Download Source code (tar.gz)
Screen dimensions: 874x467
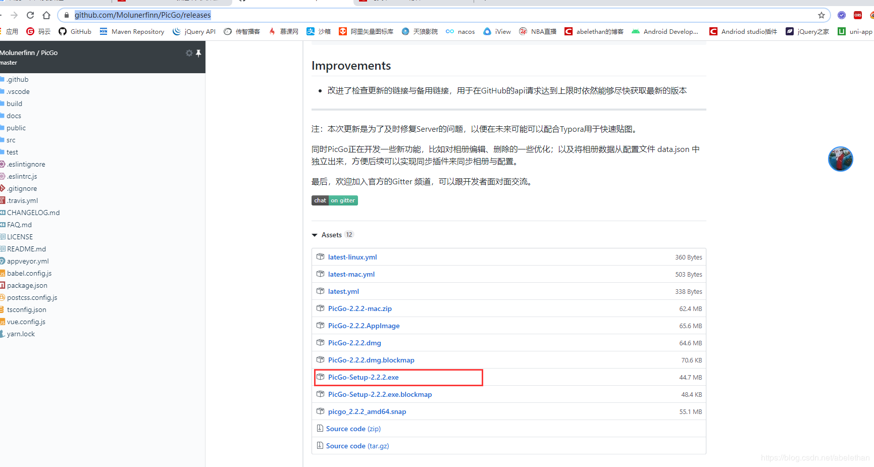click(357, 446)
